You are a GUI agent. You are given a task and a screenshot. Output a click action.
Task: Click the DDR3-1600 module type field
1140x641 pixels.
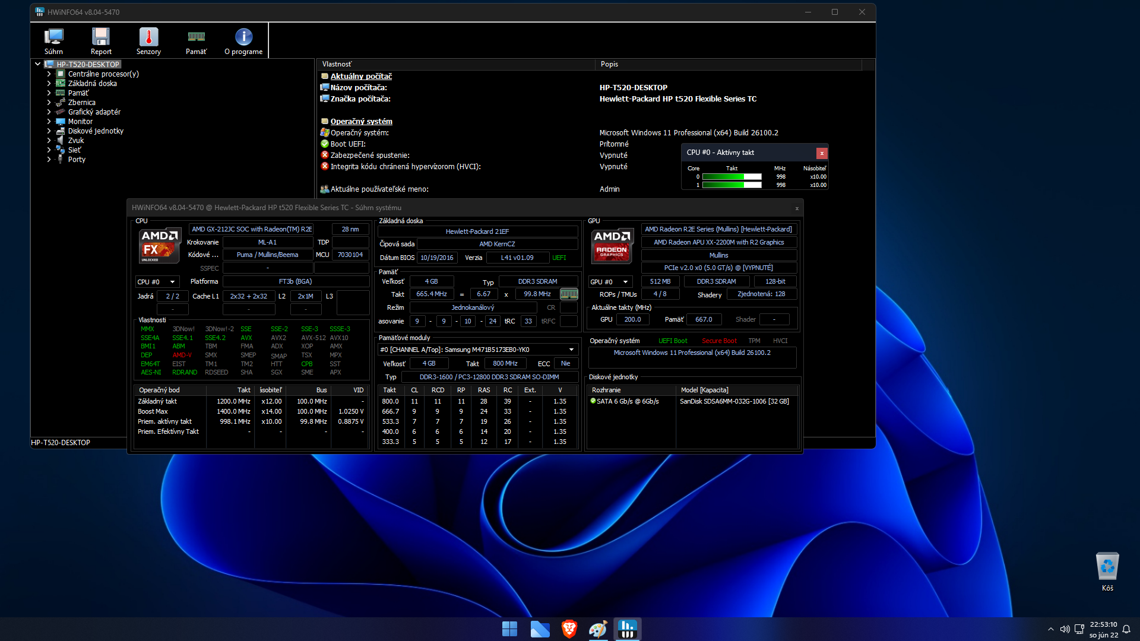point(489,377)
